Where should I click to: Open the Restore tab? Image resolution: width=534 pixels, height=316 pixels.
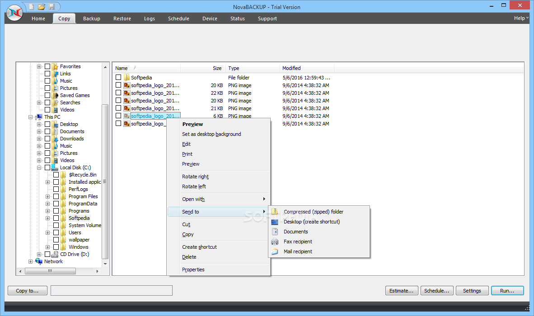[x=122, y=19]
